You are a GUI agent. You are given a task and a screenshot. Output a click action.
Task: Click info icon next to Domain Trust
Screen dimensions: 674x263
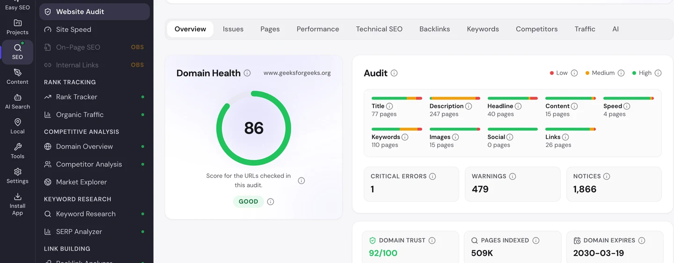click(x=432, y=241)
